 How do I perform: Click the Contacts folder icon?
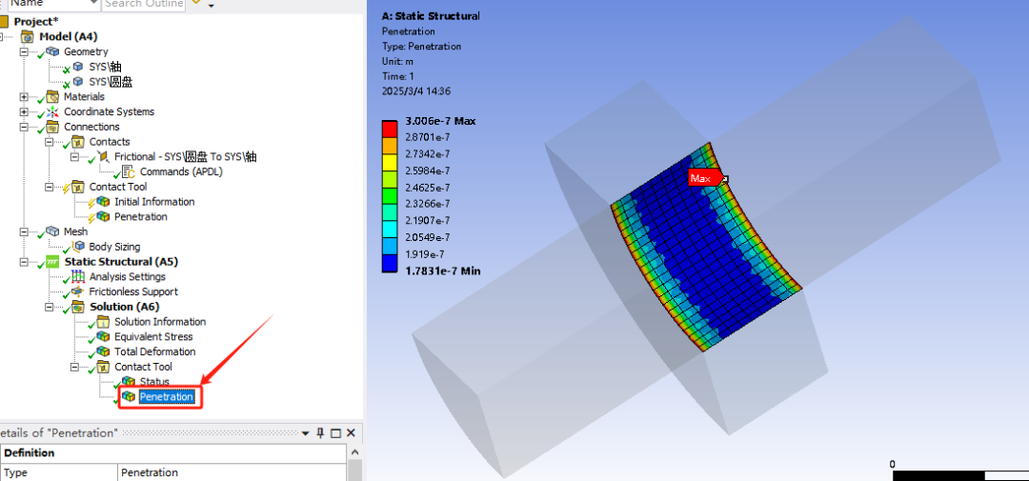78,142
